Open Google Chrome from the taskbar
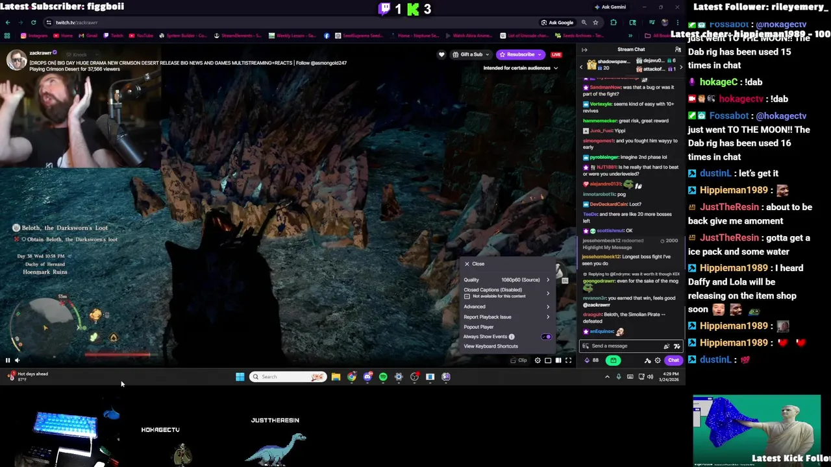This screenshot has width=831, height=467. [351, 377]
